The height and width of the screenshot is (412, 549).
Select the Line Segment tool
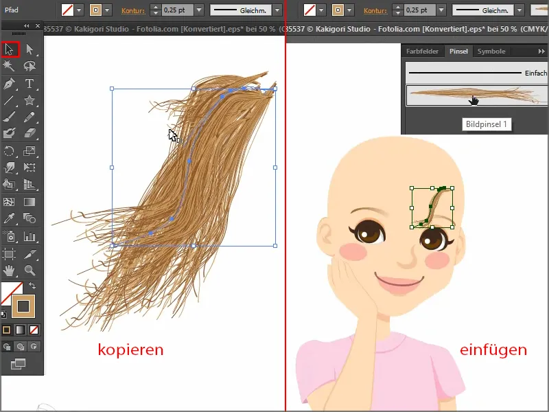click(x=9, y=100)
